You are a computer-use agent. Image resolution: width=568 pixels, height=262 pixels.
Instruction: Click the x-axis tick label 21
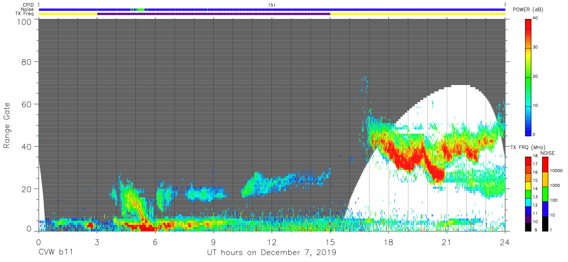tap(447, 242)
